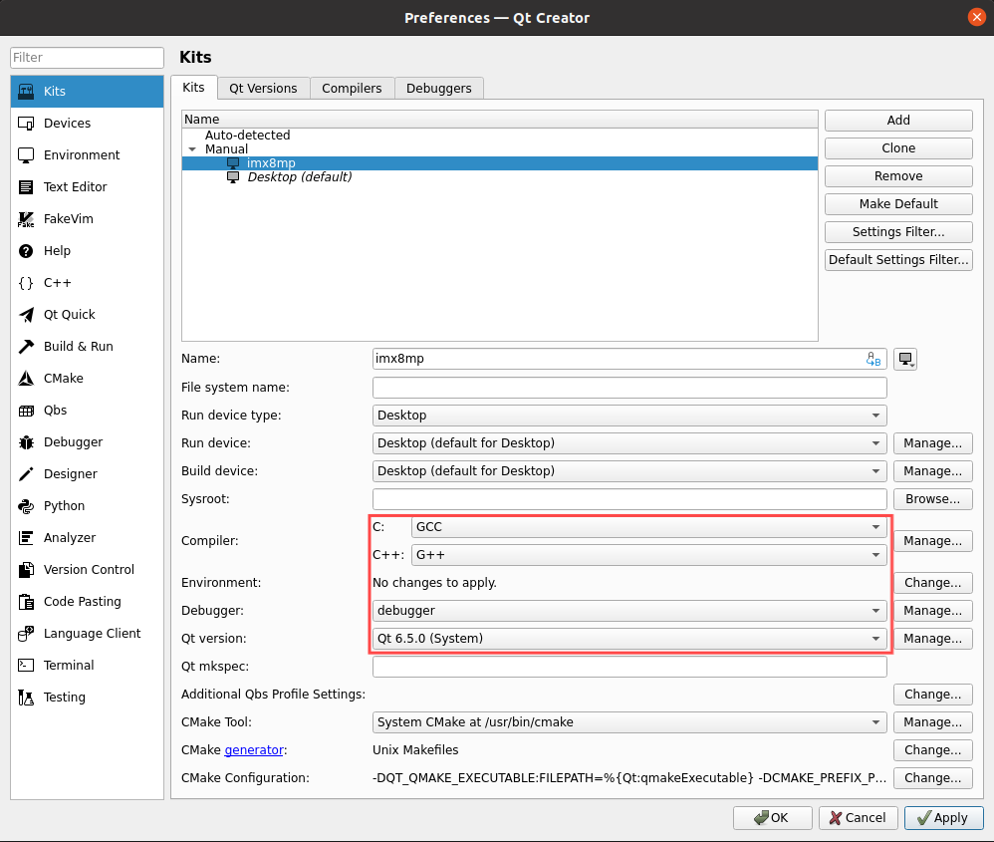Image resolution: width=994 pixels, height=842 pixels.
Task: Collapse the Manual kits group
Action: 192,149
